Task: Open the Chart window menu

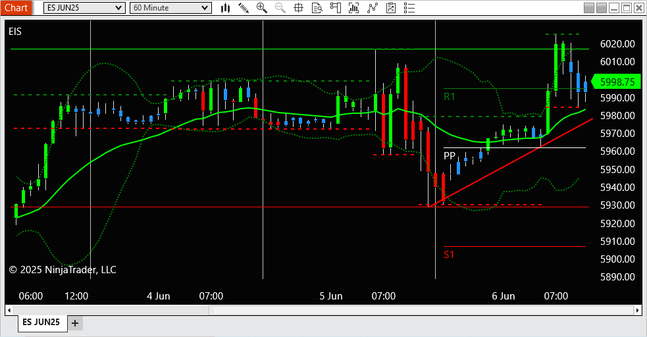Action: click(16, 8)
